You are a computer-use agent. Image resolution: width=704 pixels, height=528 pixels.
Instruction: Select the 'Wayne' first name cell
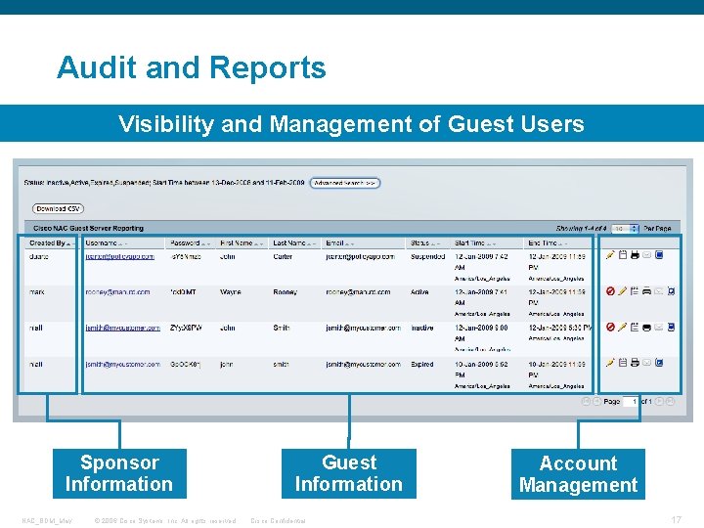coord(231,291)
